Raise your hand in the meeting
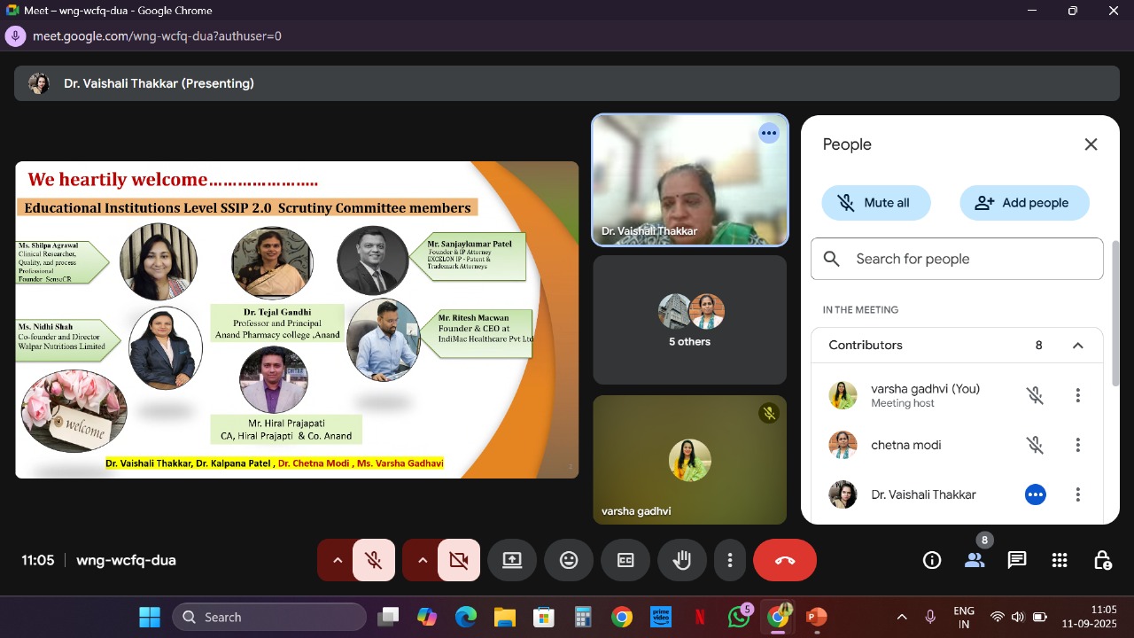The width and height of the screenshot is (1134, 638). 681,560
